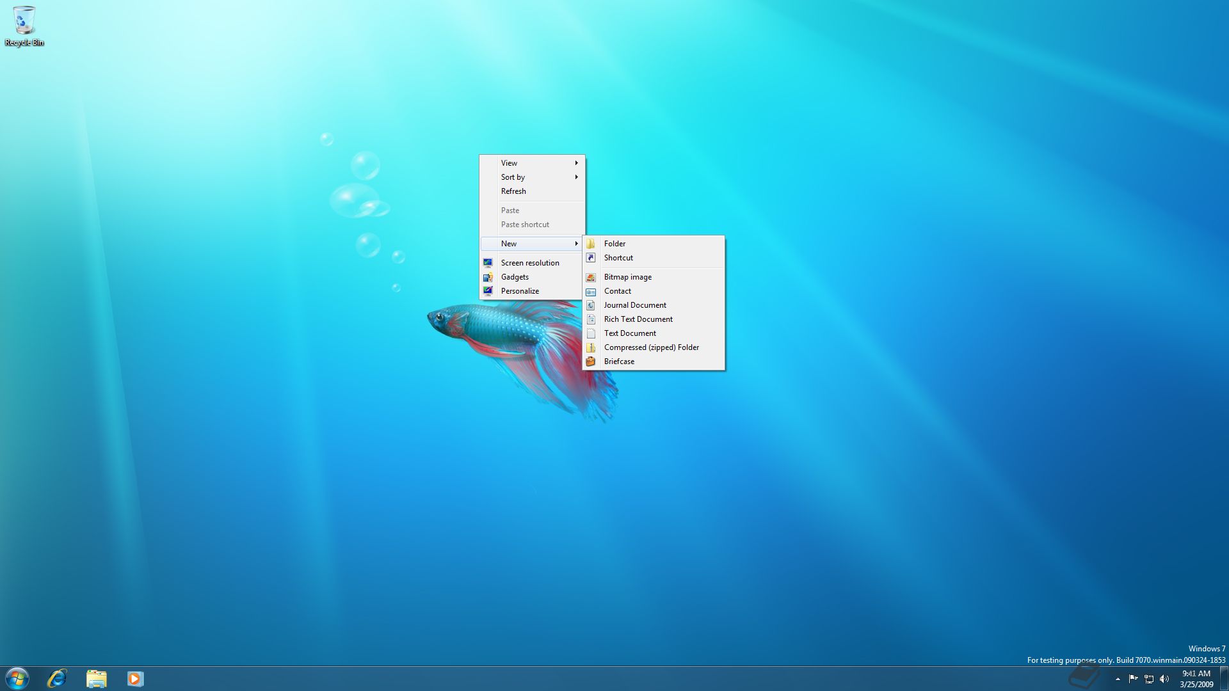Open Gadgets from the context menu

tap(532, 277)
